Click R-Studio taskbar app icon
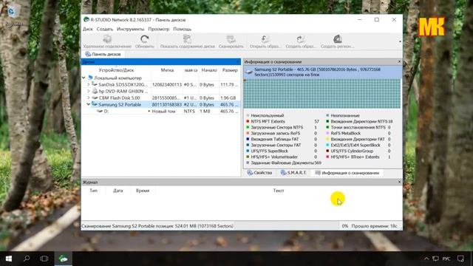The width and height of the screenshot is (473, 266). point(64,259)
